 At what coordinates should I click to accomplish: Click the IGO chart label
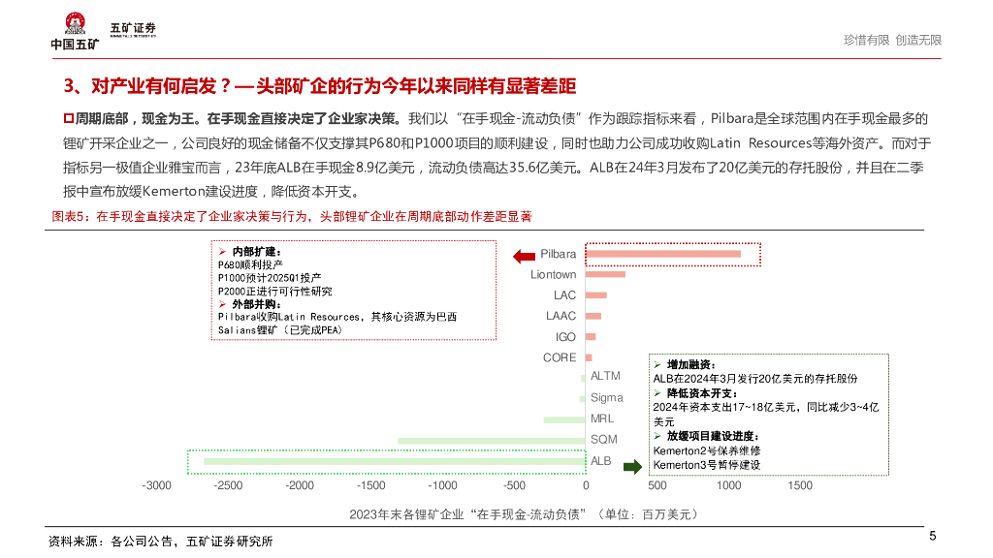point(565,337)
